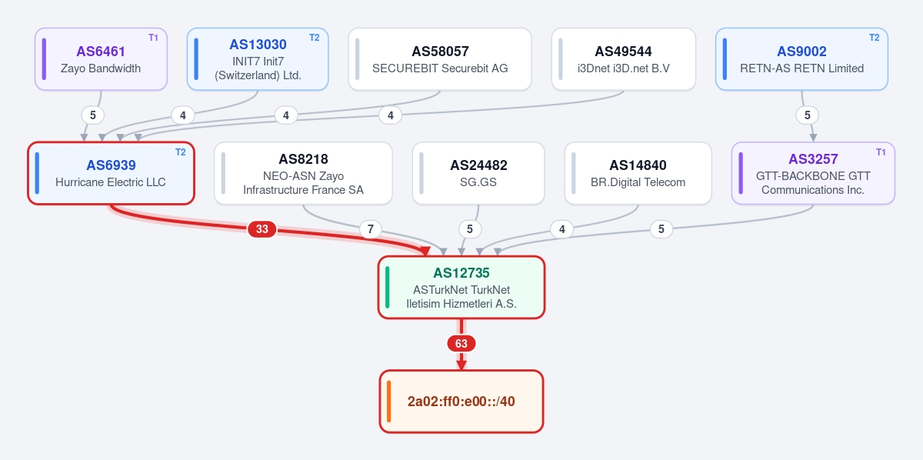The image size is (923, 460).
Task: Click the AS3257 GTT-BACKBONE node
Action: click(x=813, y=173)
